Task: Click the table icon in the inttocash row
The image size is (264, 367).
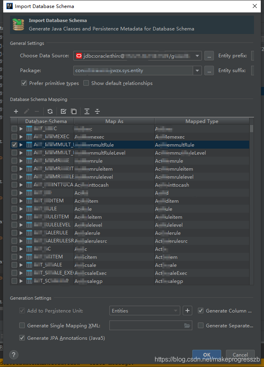Action: tap(29, 185)
